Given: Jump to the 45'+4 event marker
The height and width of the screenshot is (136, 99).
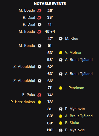Looking at the screenshot, I should tap(50, 31).
